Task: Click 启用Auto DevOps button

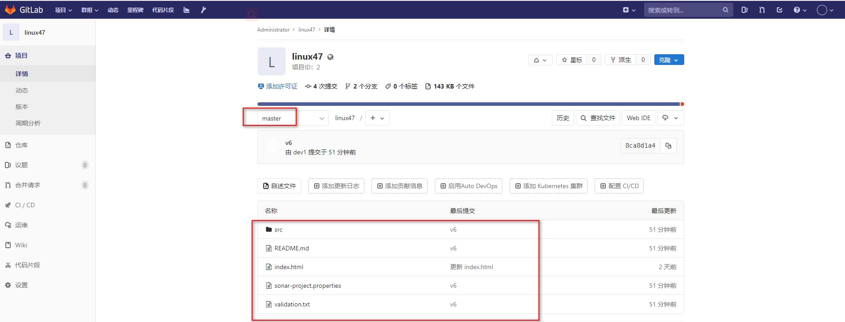Action: tap(469, 186)
